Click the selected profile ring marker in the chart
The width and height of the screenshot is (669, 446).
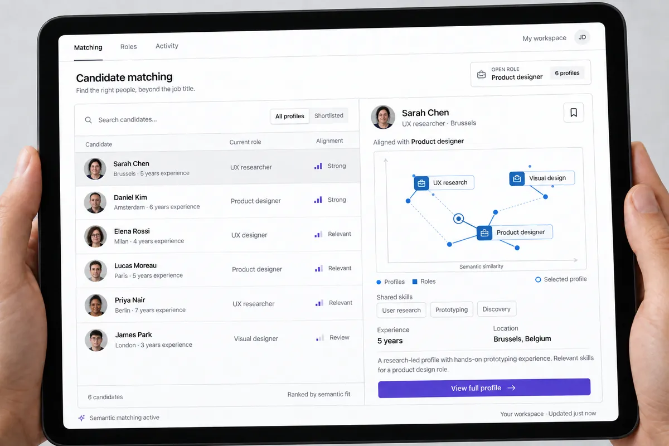458,219
